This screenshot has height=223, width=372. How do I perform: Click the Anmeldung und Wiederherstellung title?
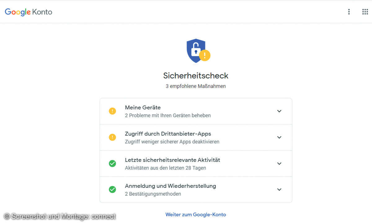(170, 186)
